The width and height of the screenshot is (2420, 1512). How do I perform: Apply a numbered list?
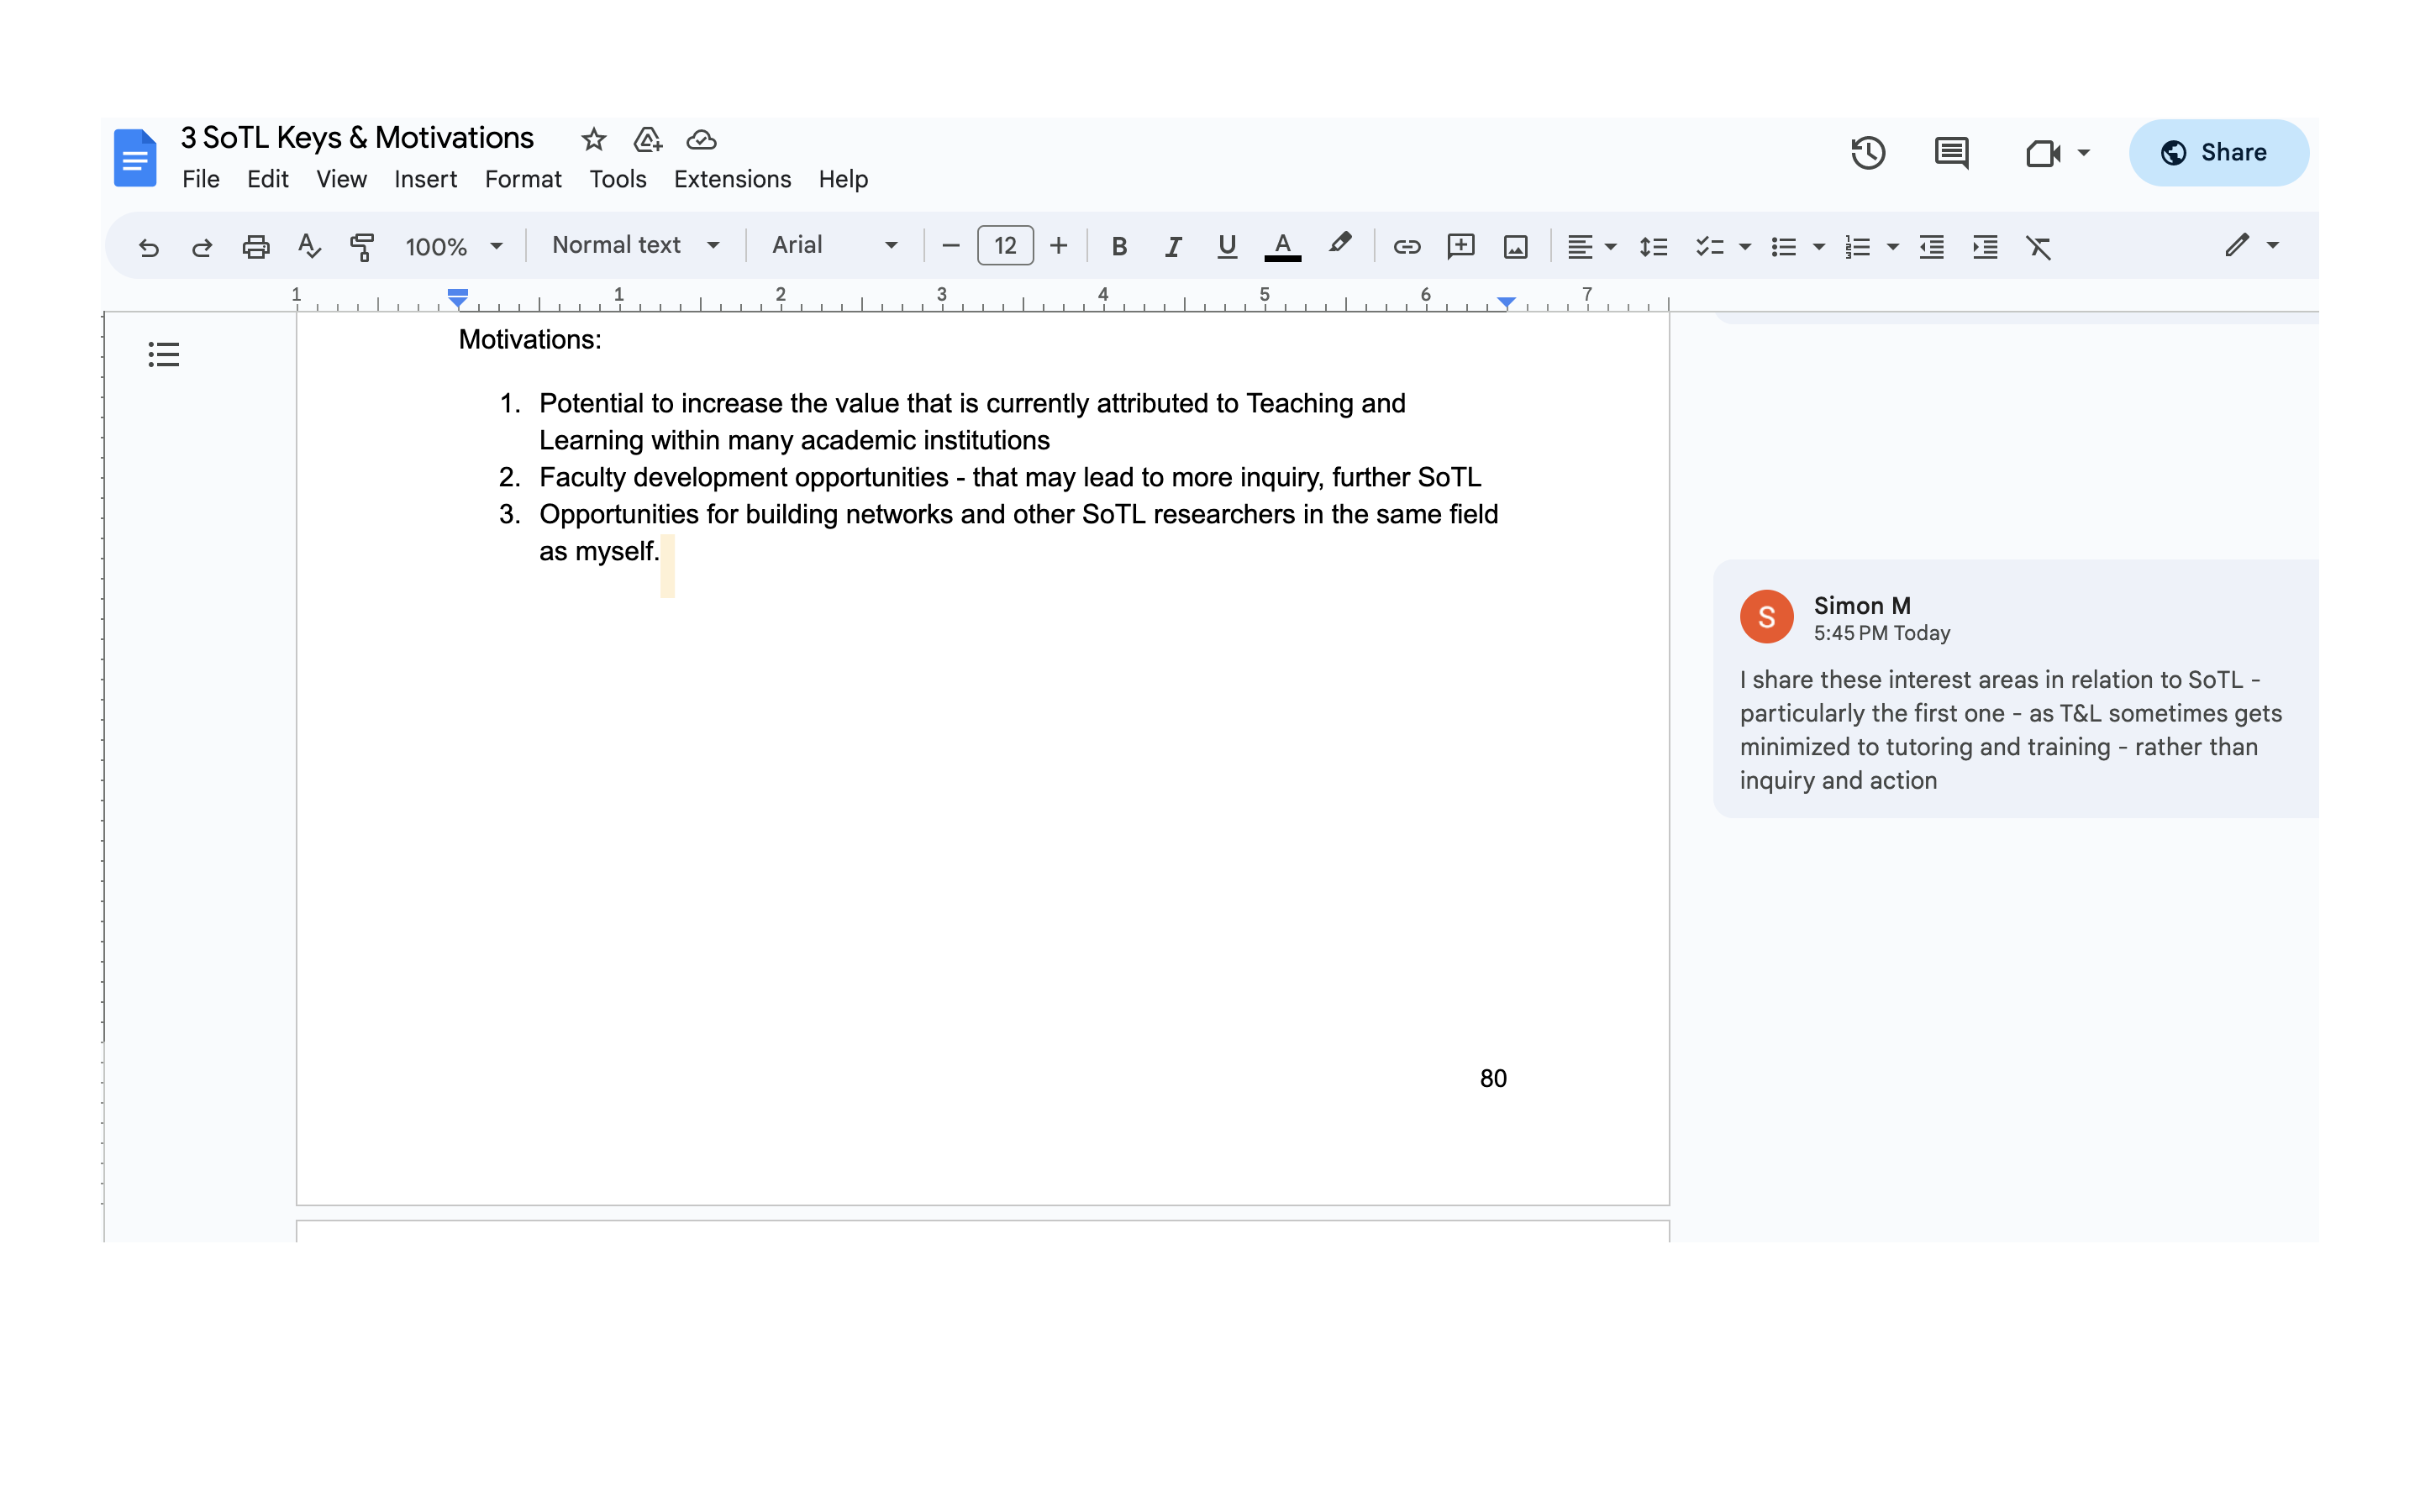[x=1857, y=247]
